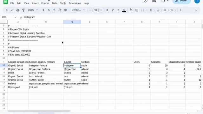
Task: Print the spreadsheet
Action: 18,10
